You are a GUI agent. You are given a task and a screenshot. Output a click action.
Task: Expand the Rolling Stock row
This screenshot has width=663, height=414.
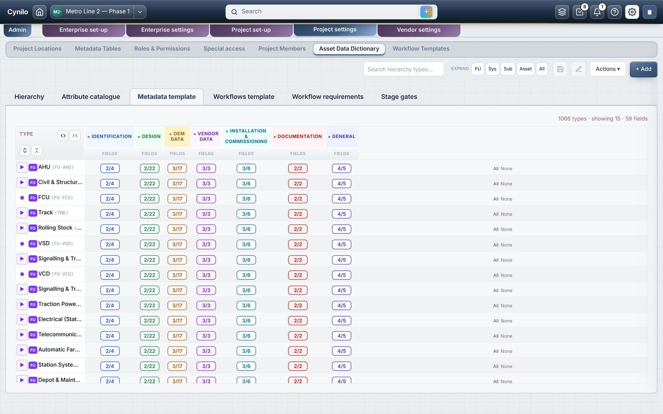pos(22,228)
